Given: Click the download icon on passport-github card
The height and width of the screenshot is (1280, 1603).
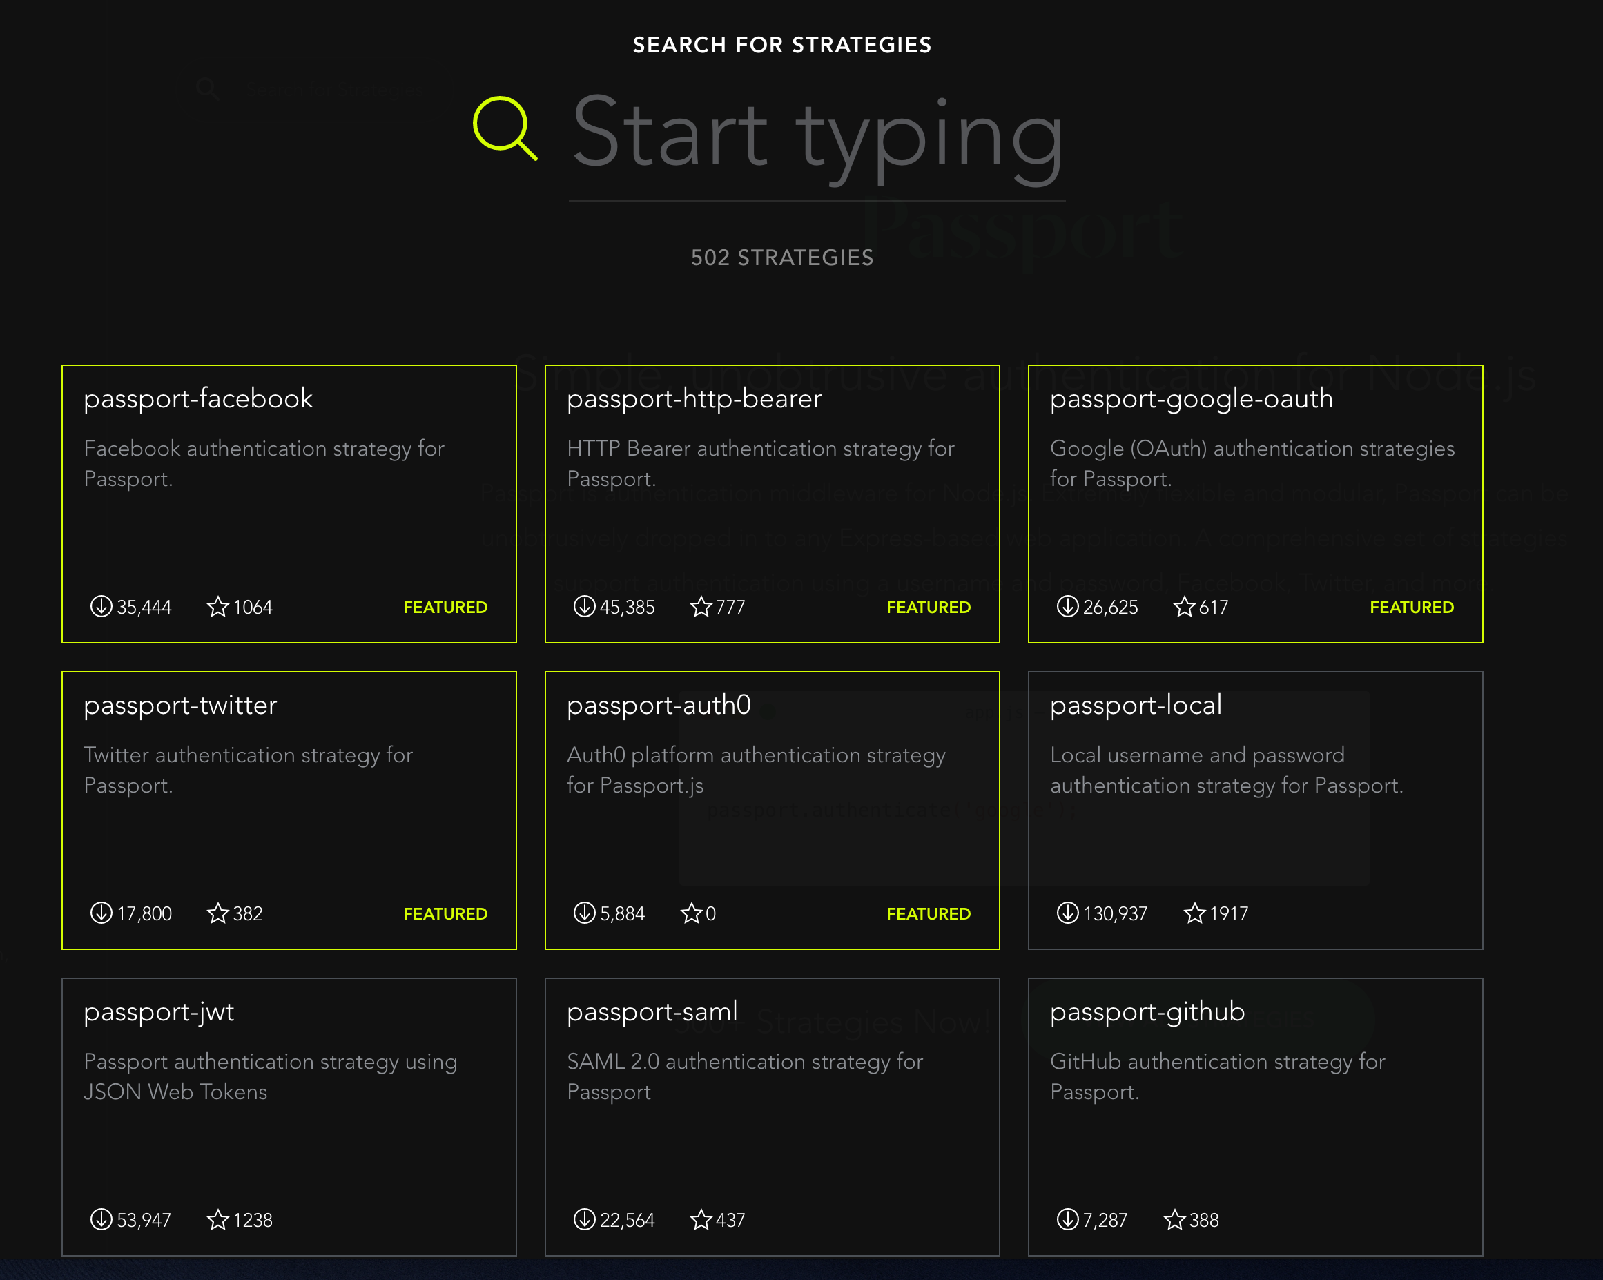Looking at the screenshot, I should click(x=1067, y=1219).
